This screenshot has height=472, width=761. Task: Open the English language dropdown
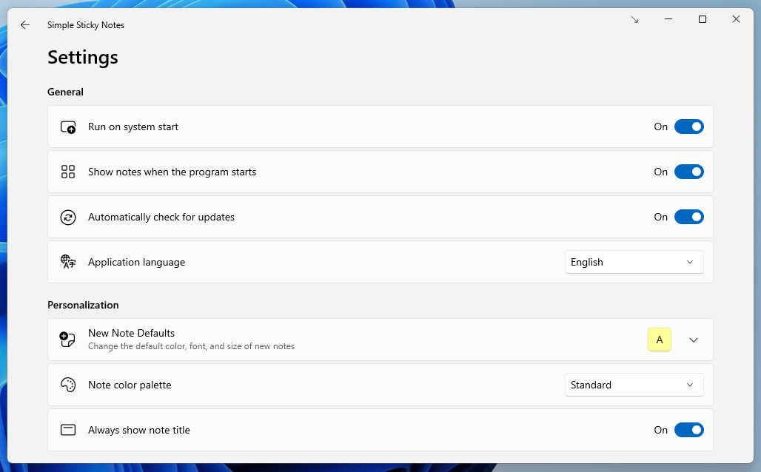click(x=634, y=263)
